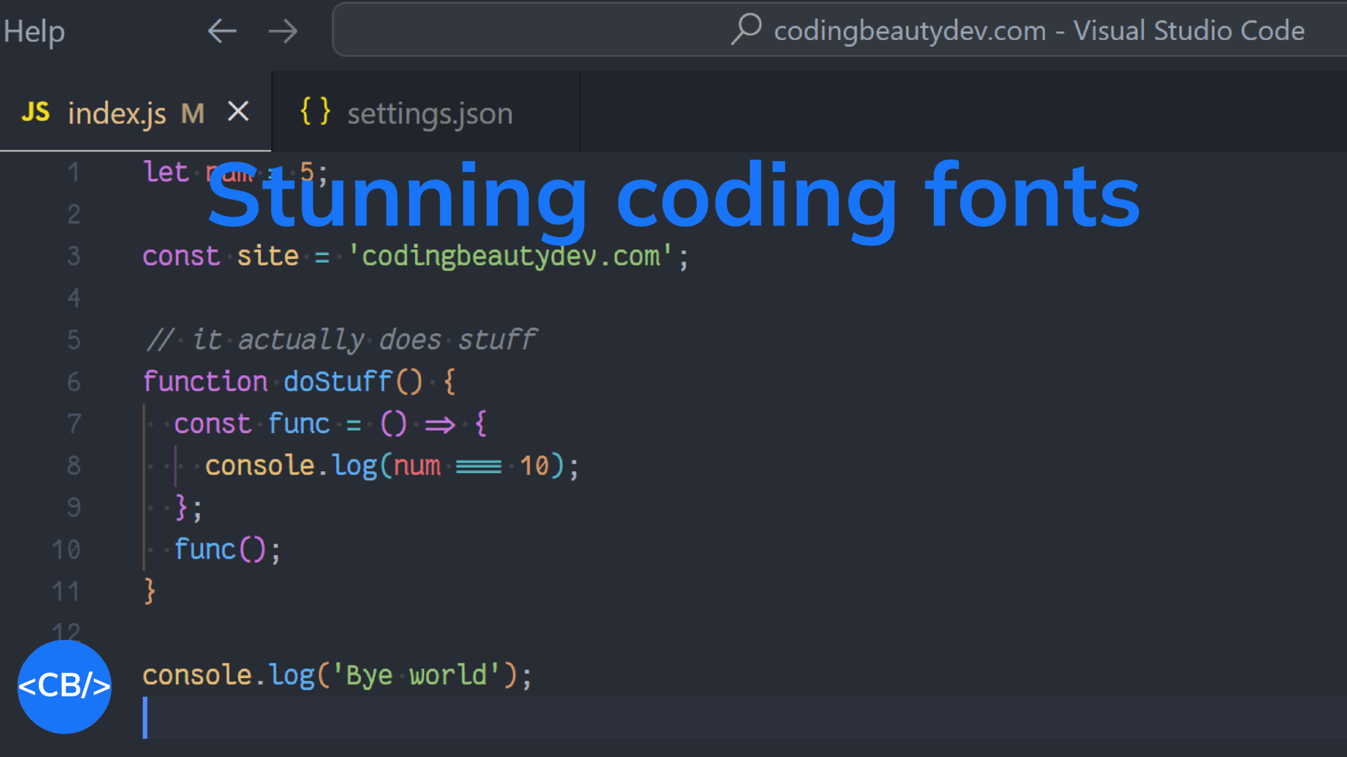Viewport: 1347px width, 757px height.
Task: Click the arrow function symbol on line 7
Action: [x=439, y=424]
